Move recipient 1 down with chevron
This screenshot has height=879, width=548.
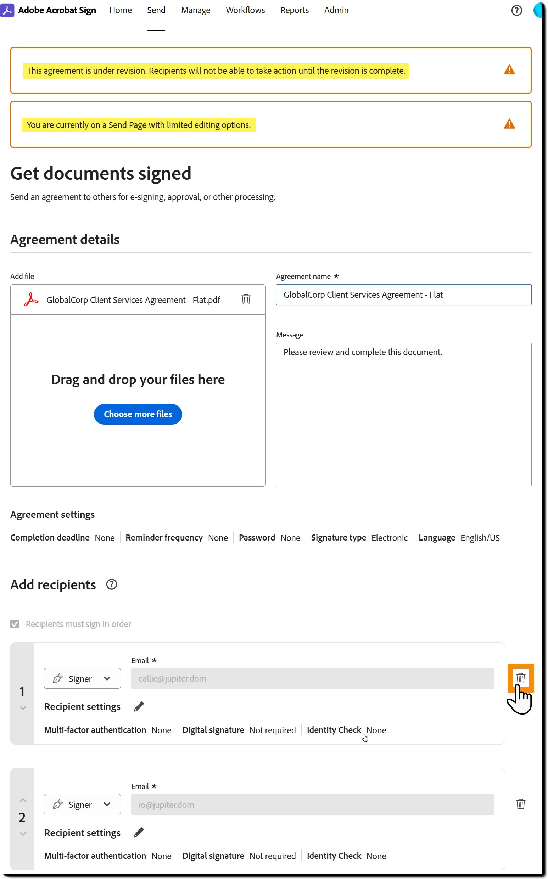[x=23, y=708]
